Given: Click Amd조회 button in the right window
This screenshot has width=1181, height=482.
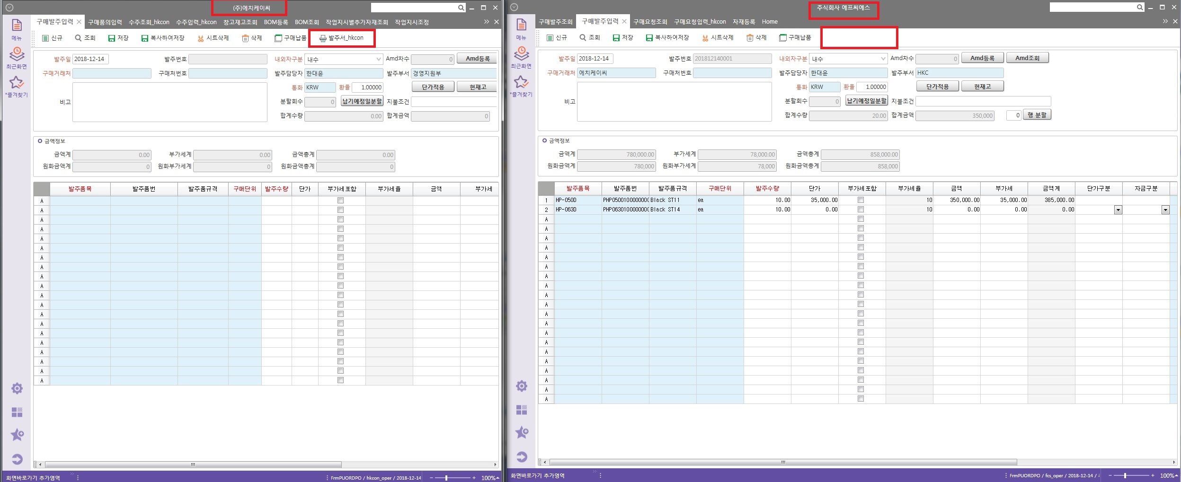Looking at the screenshot, I should 1028,58.
